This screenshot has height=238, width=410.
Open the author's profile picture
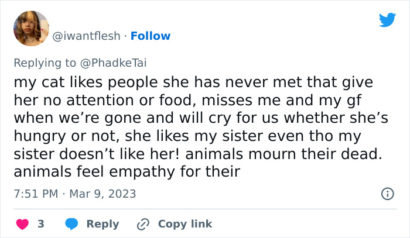[31, 28]
